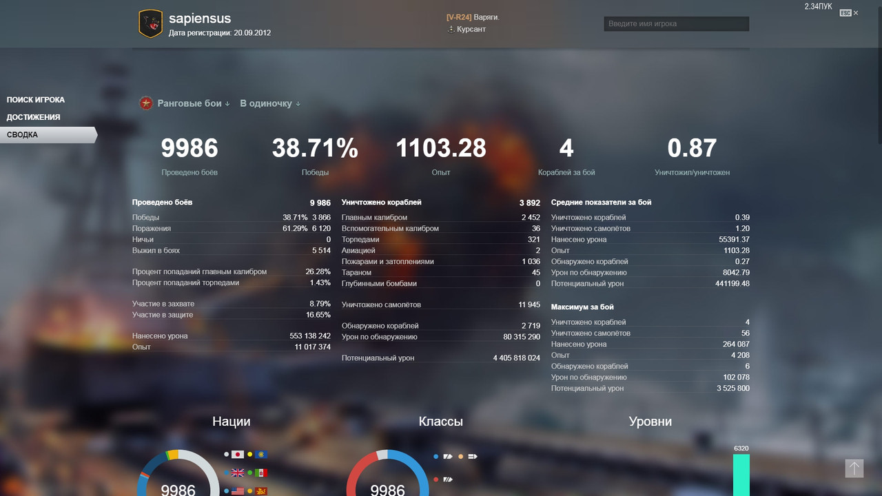Viewport: 882px width, 496px height.
Task: Click the Участие в захвате row
Action: 232,304
